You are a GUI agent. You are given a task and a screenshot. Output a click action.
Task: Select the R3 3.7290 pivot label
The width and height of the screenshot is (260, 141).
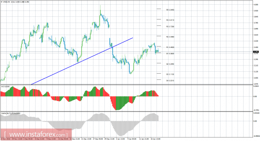pyautogui.click(x=170, y=26)
